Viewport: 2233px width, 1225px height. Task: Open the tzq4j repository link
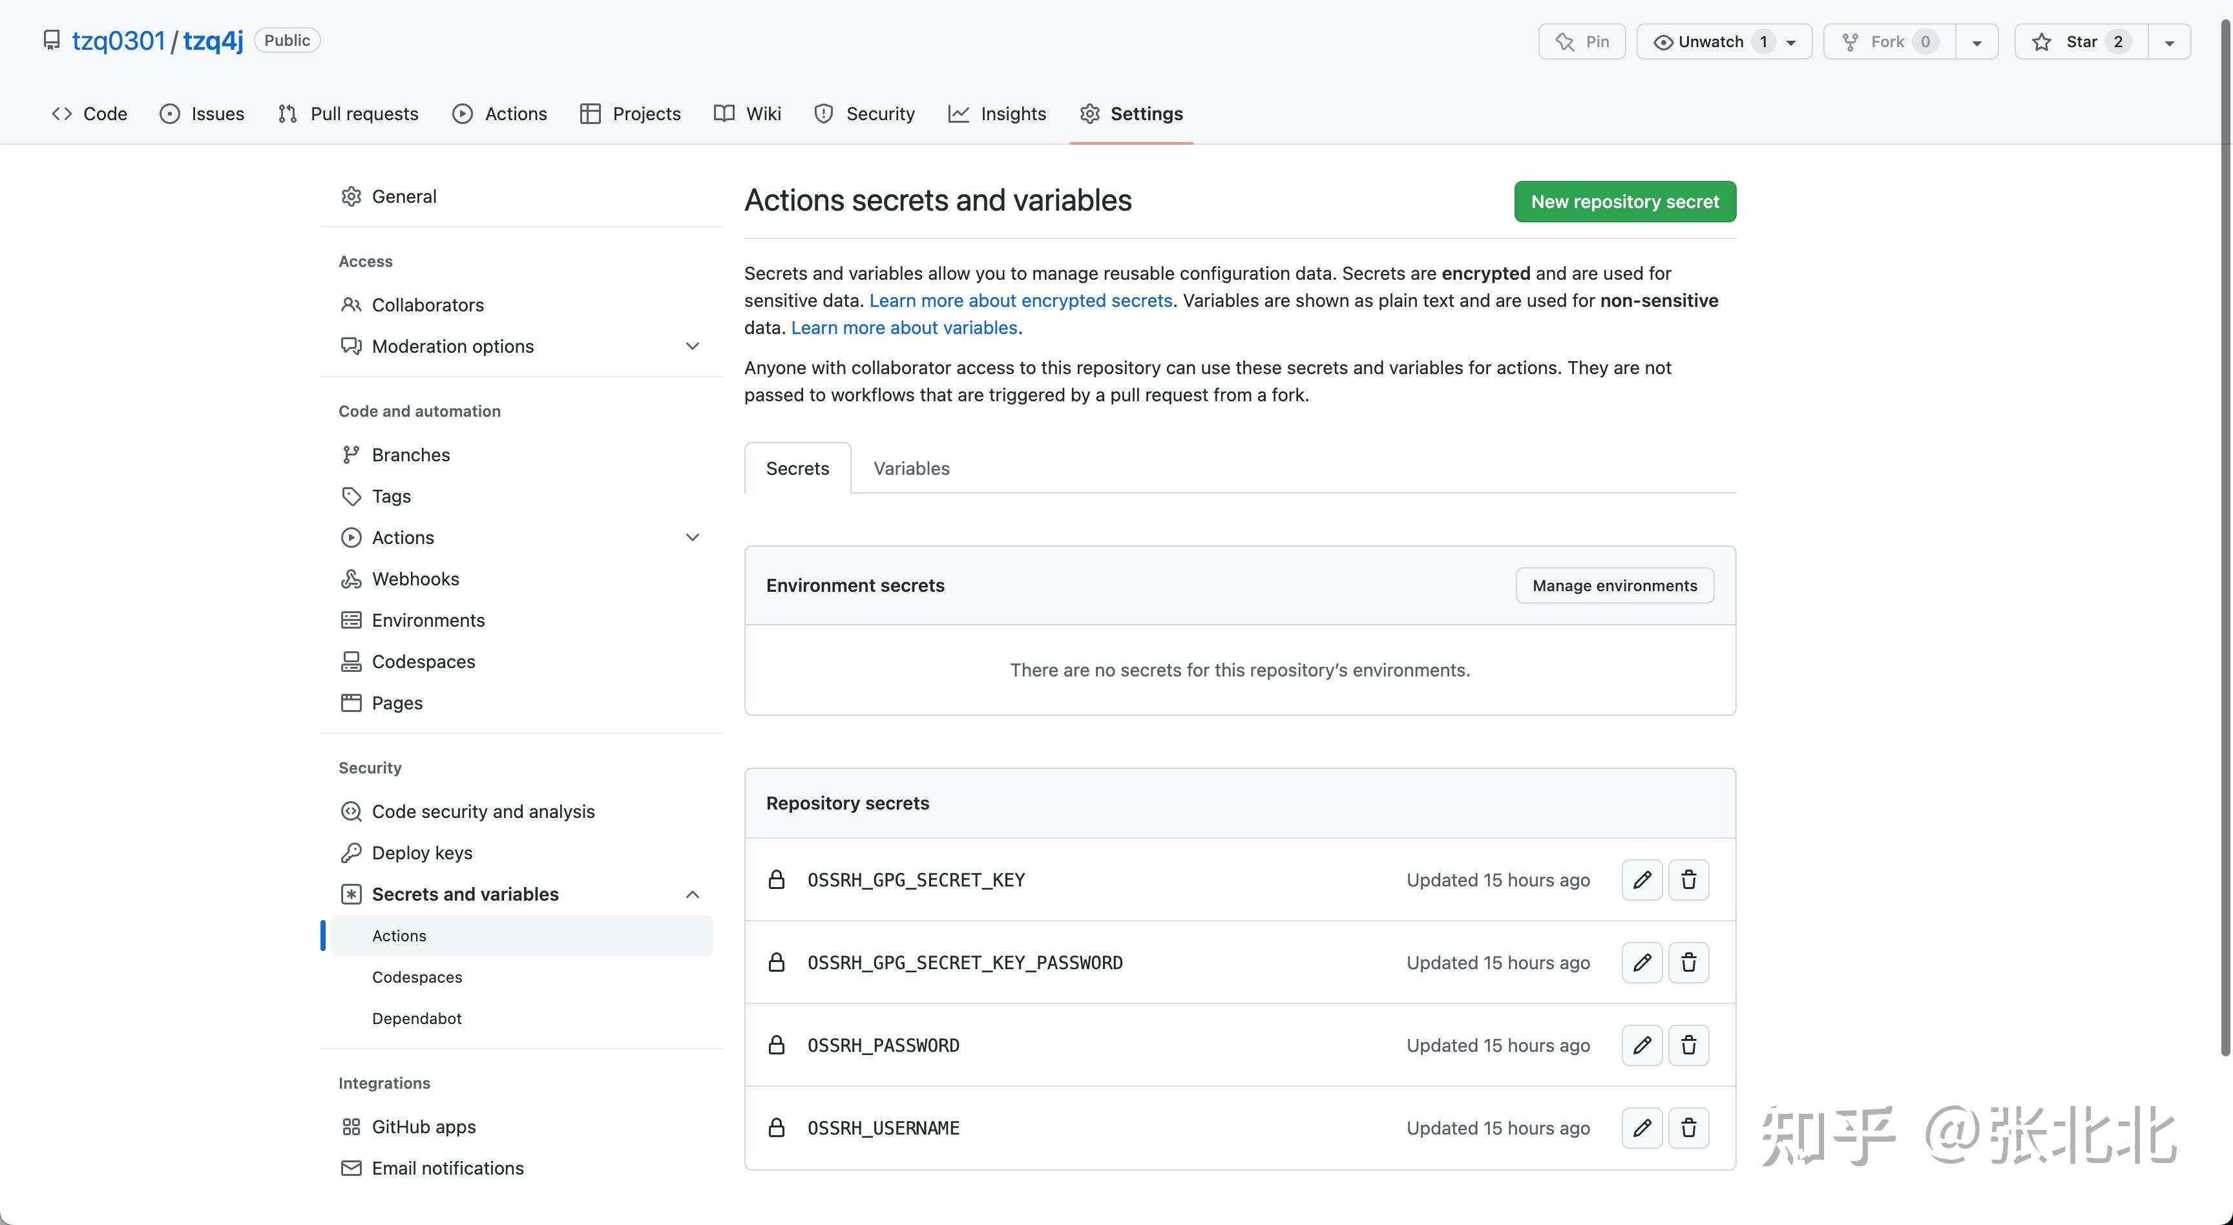[x=213, y=41]
